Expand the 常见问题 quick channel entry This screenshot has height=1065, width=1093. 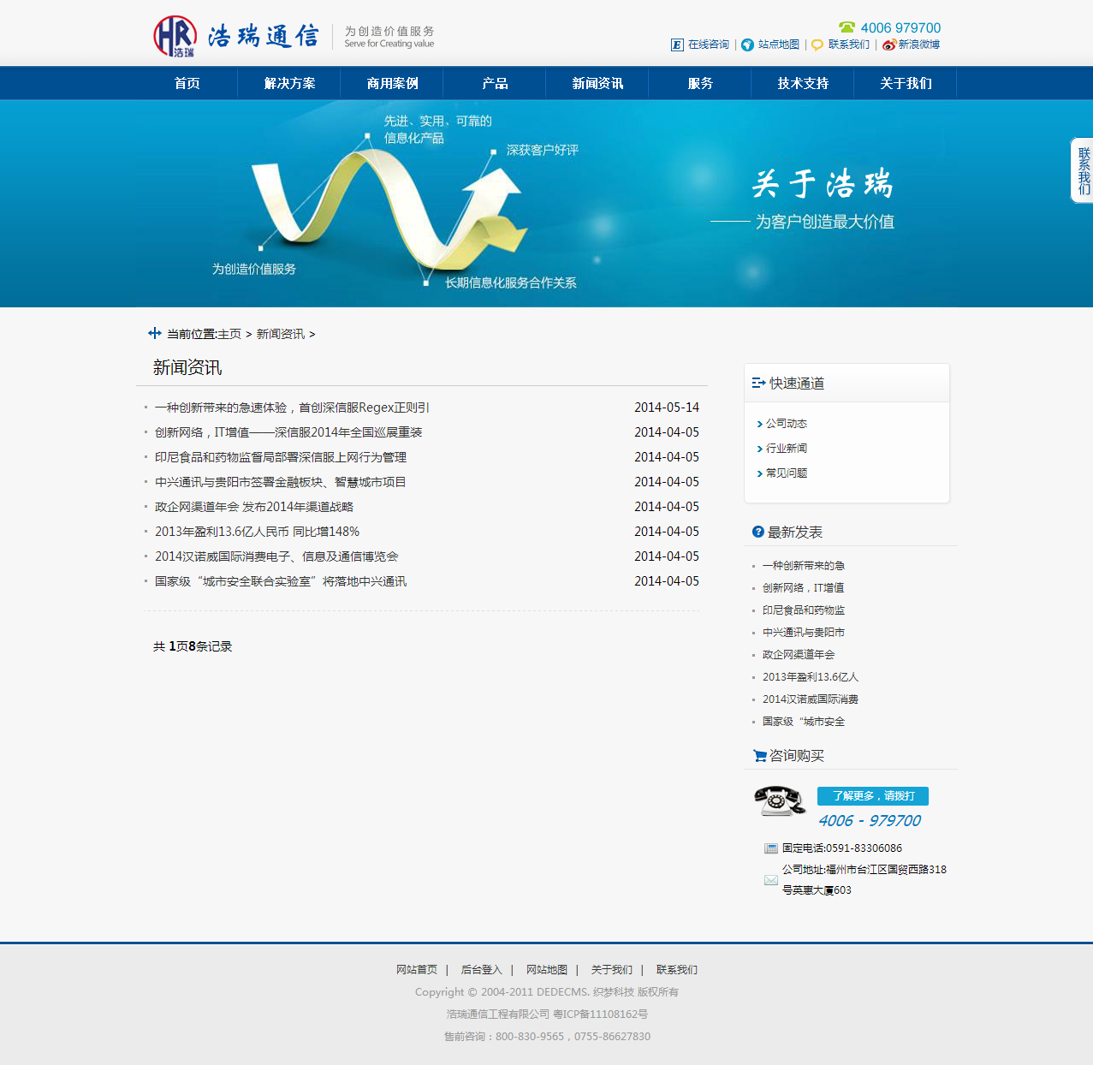(x=786, y=473)
